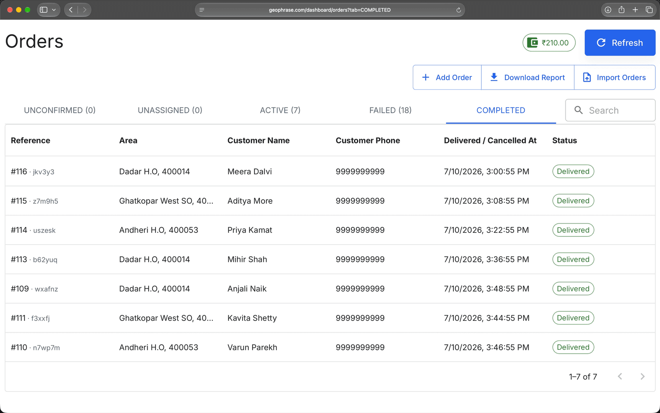660x413 pixels.
Task: Switch to the ACTIVE (7) tab
Action: click(280, 110)
